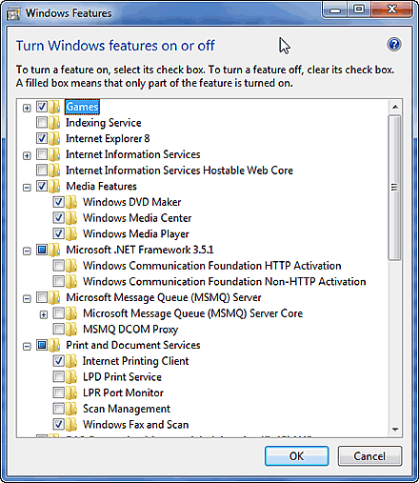The width and height of the screenshot is (419, 483).
Task: Select Windows Communication Foundation Non-HTTP Activation label
Action: [224, 281]
